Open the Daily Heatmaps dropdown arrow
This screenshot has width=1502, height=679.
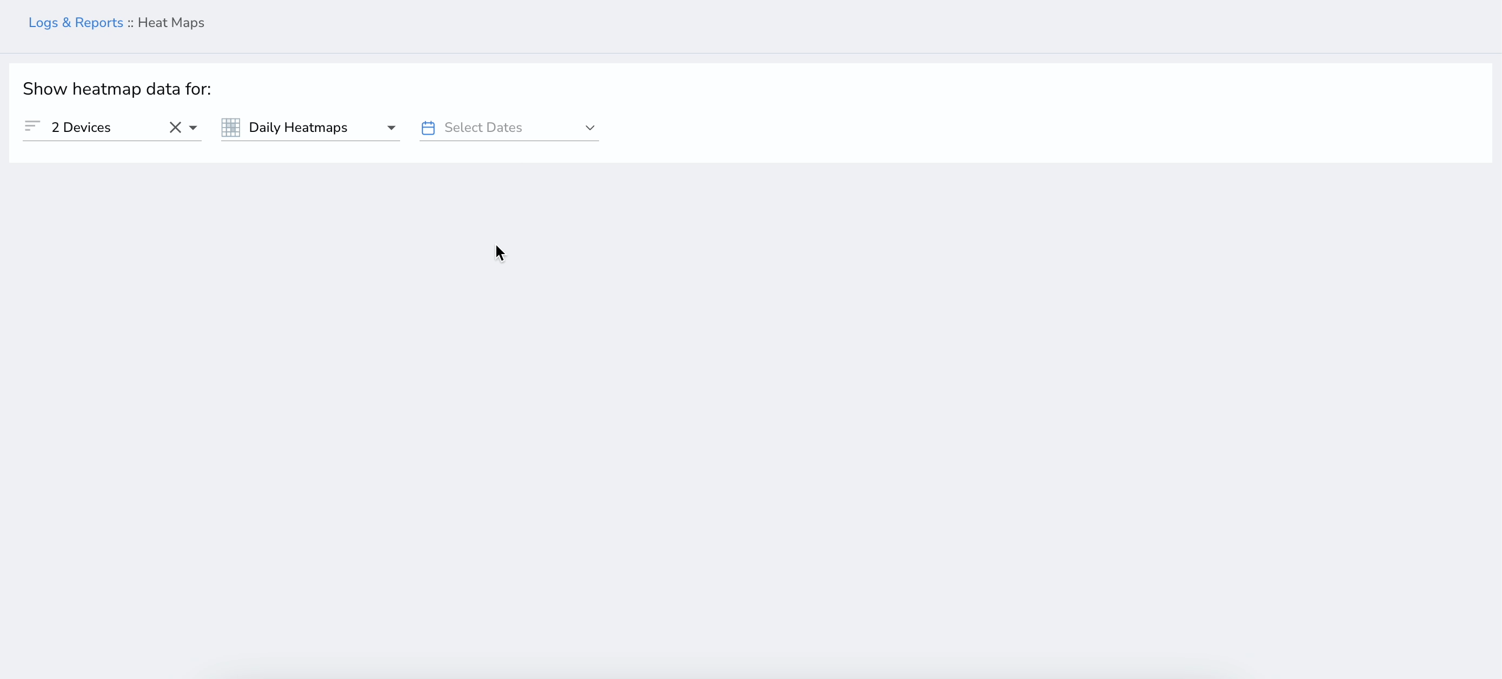click(x=391, y=128)
